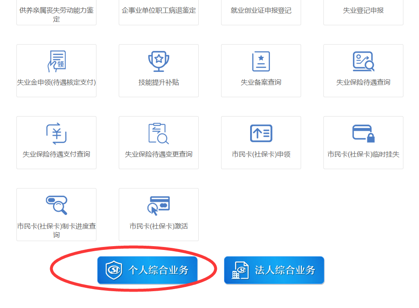The width and height of the screenshot is (419, 308).
Task: Click the 失业备案查询 text label
Action: pos(261,82)
